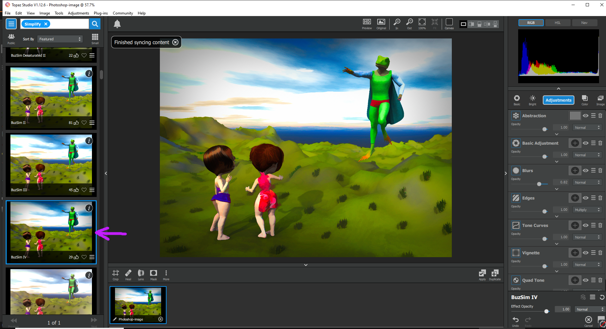This screenshot has width=606, height=329.
Task: Toggle the HD Preview icon
Action: click(x=367, y=24)
